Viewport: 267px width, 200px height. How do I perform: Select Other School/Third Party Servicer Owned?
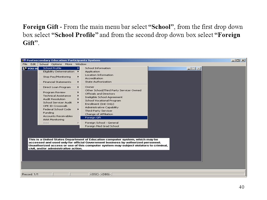click(x=114, y=90)
